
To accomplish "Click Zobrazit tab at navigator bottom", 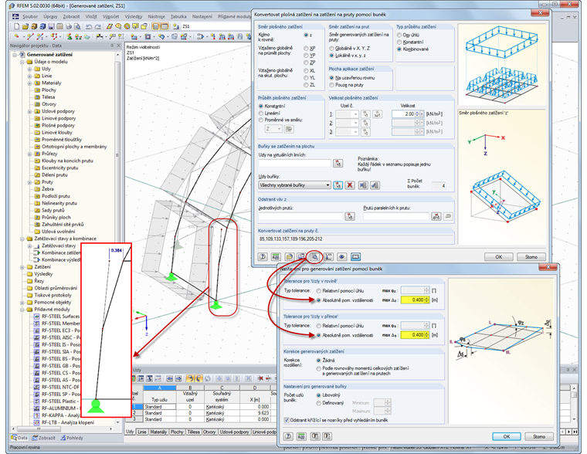I will click(43, 438).
